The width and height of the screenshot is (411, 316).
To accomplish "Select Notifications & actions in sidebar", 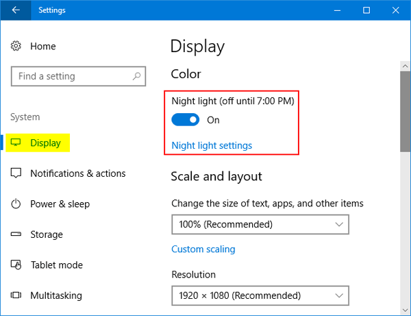I will pos(77,173).
